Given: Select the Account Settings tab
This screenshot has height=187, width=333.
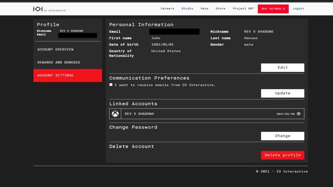Looking at the screenshot, I should 67,76.
